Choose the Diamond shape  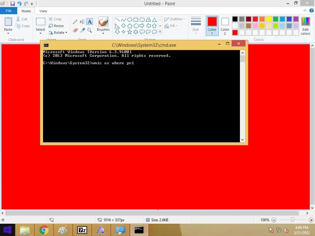(124, 26)
